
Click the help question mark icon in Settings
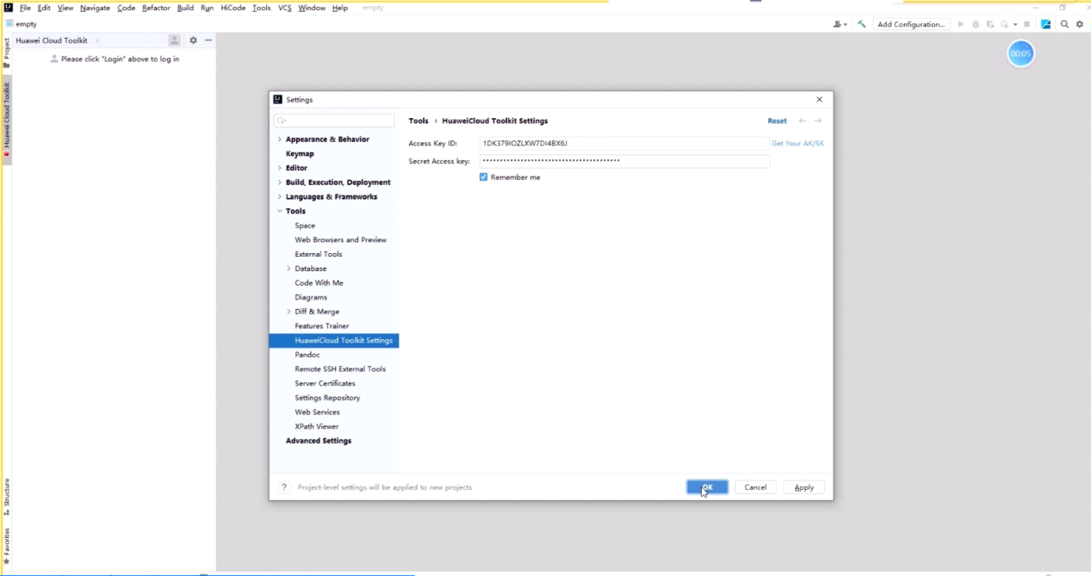(285, 487)
